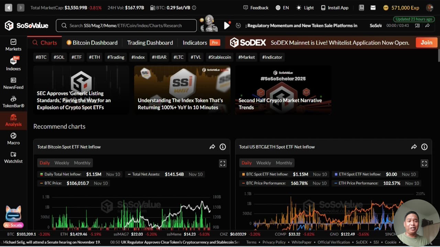This screenshot has width=440, height=247.
Task: Open the EN language selector
Action: click(282, 8)
